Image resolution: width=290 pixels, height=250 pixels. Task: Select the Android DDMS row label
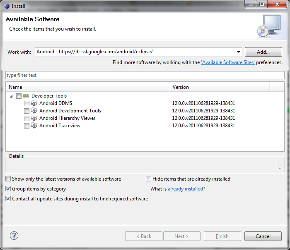click(x=56, y=103)
